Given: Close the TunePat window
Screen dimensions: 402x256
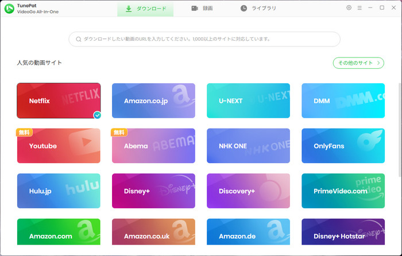Looking at the screenshot, I should pyautogui.click(x=393, y=7).
